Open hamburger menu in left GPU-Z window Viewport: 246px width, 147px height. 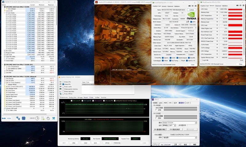click(x=196, y=6)
